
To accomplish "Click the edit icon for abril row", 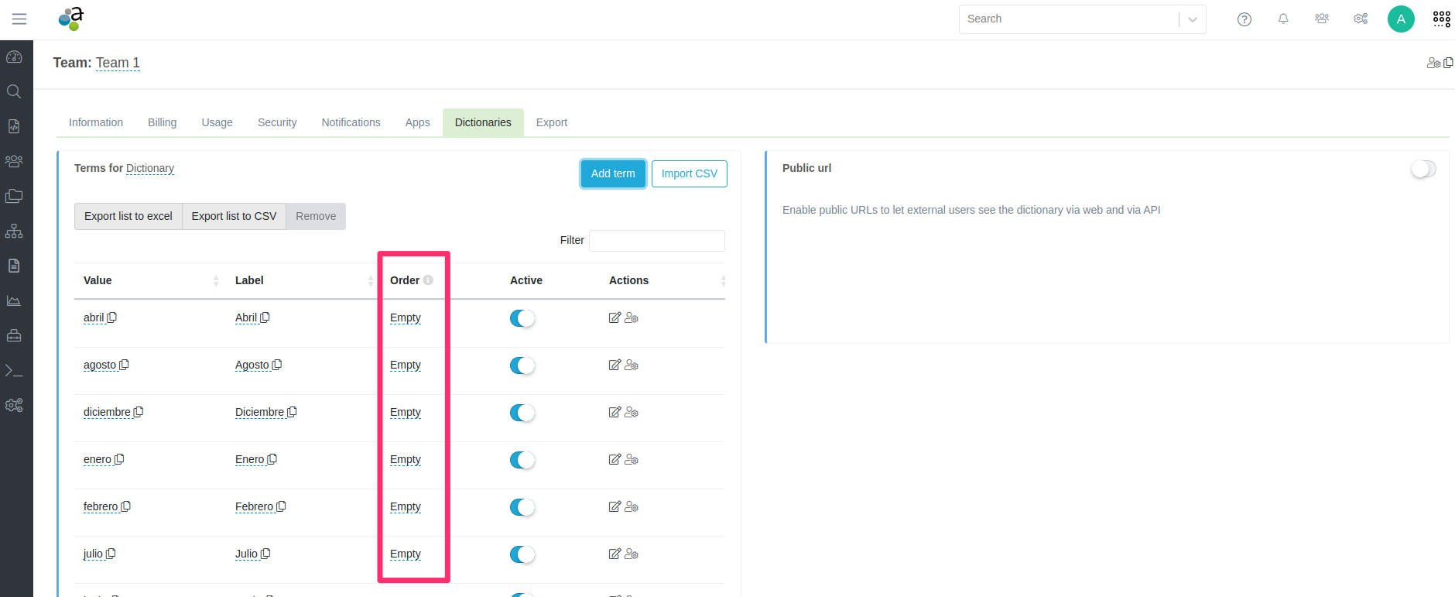I will [615, 317].
